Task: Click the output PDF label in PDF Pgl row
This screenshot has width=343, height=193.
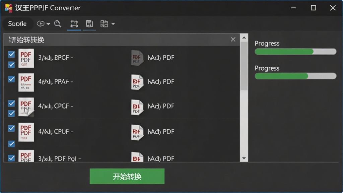Action: tap(161, 158)
